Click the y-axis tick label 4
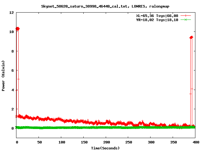 click(x=13, y=90)
